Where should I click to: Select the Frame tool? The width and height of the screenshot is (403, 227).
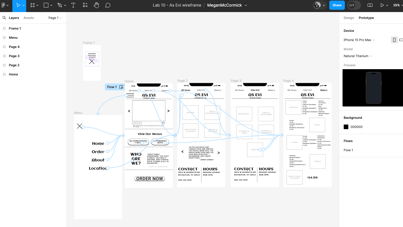click(33, 5)
